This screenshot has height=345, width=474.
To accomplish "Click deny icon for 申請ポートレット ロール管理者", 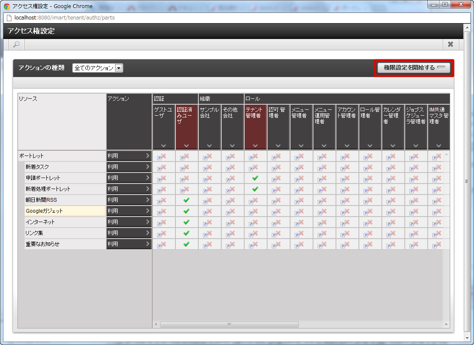I will pos(368,178).
